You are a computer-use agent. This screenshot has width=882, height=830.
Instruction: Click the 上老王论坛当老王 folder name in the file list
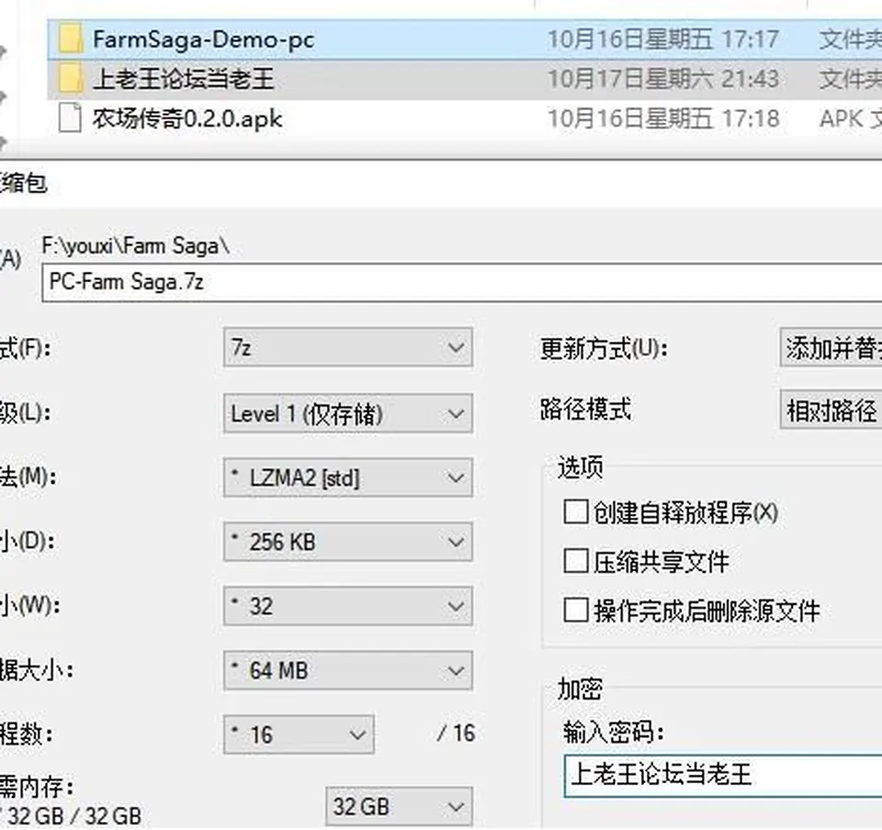pos(184,79)
